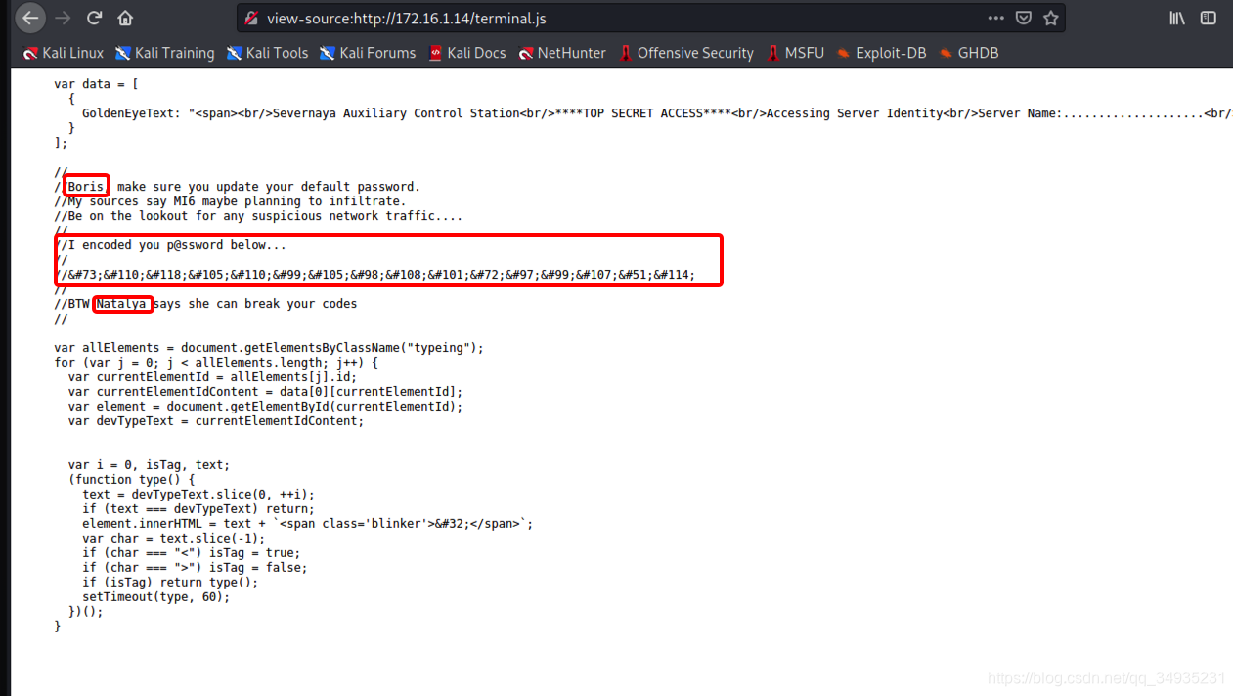Click the 'setTimeout(type, 60)' line

point(155,597)
